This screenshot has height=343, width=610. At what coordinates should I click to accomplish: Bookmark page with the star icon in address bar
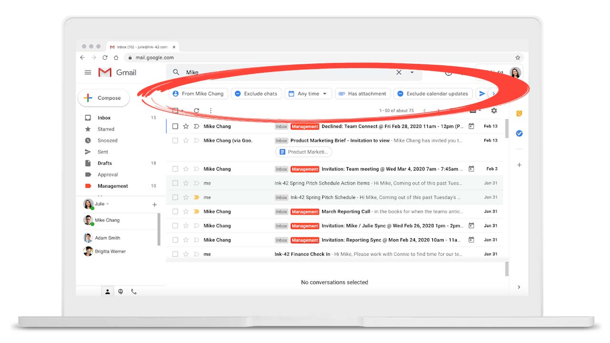(518, 58)
